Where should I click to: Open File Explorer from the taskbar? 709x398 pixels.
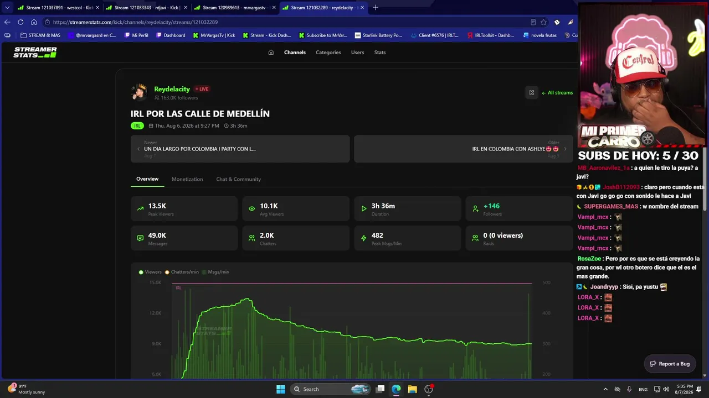[412, 389]
